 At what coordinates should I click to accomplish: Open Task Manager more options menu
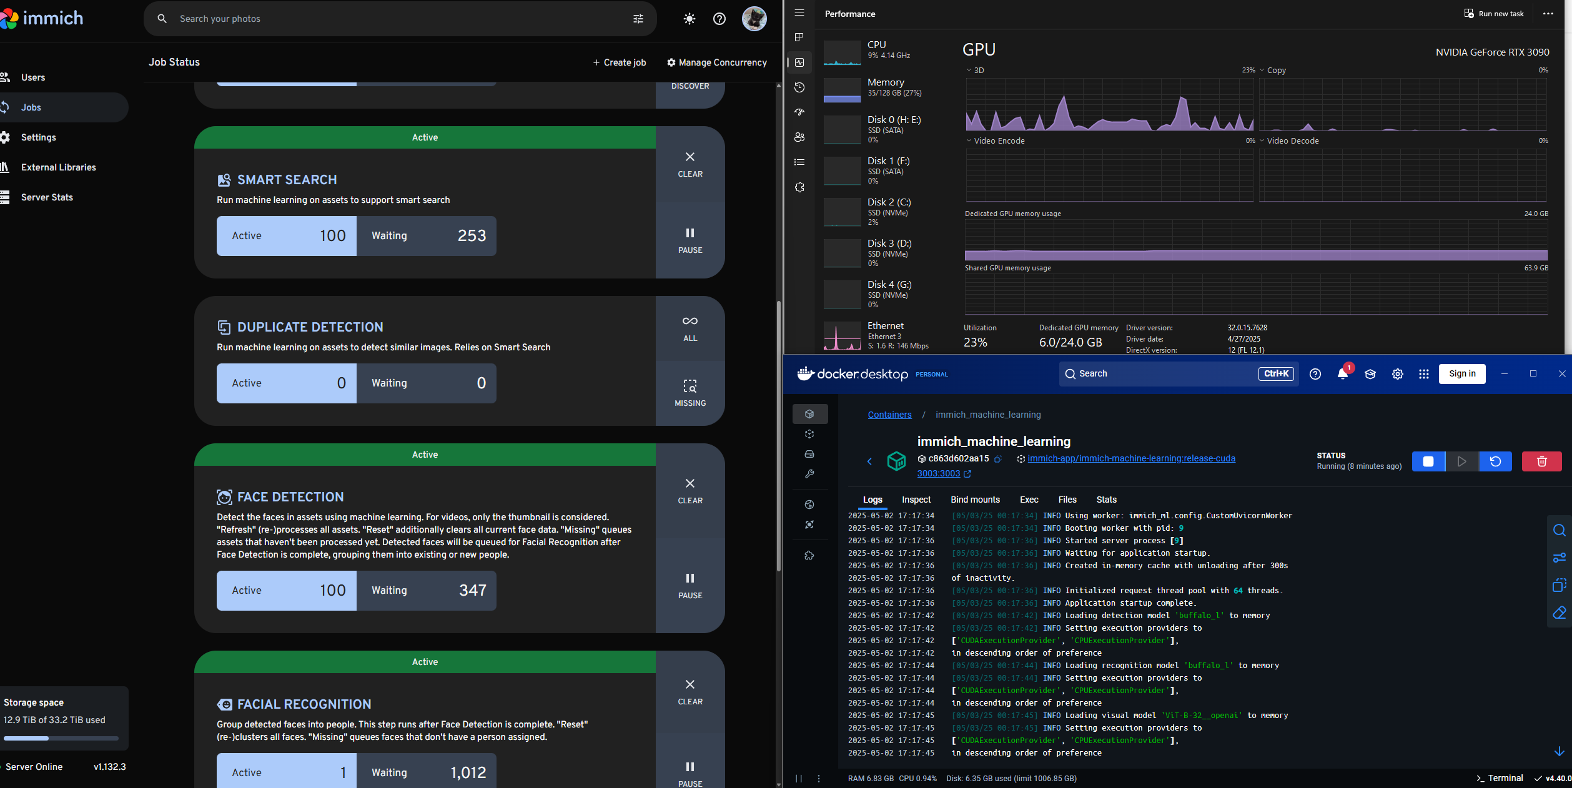(1548, 14)
